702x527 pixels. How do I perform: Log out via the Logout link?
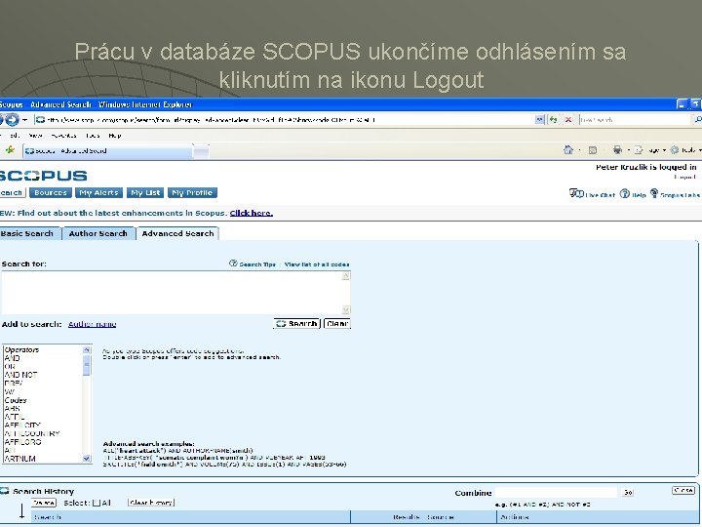(x=684, y=177)
